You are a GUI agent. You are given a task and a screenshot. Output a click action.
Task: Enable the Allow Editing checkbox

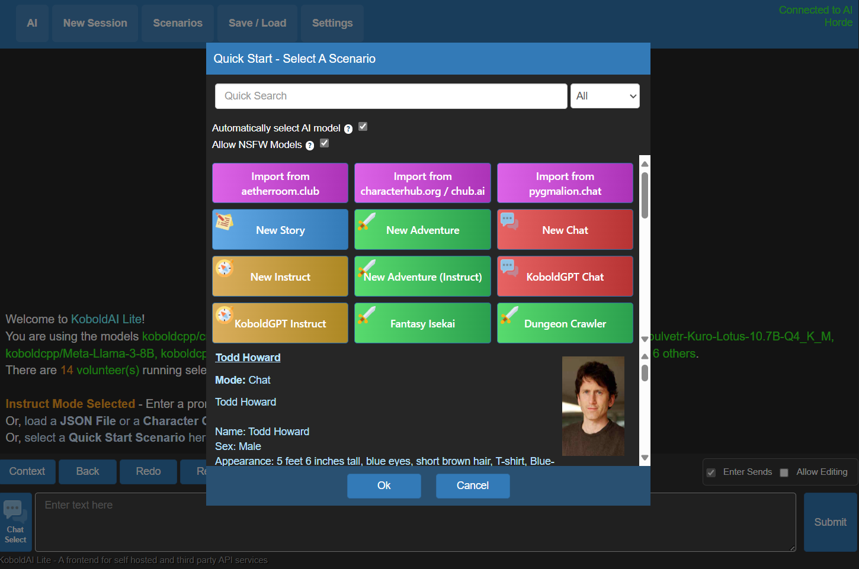784,472
